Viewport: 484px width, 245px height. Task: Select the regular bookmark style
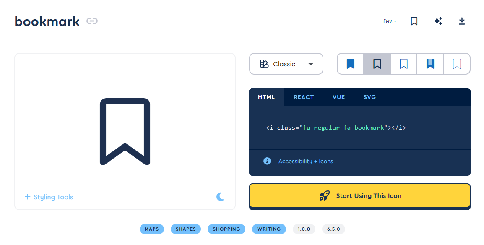pyautogui.click(x=377, y=64)
